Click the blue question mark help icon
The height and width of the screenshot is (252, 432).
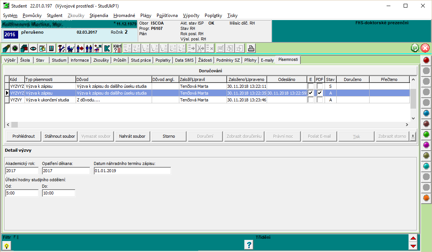(249, 245)
